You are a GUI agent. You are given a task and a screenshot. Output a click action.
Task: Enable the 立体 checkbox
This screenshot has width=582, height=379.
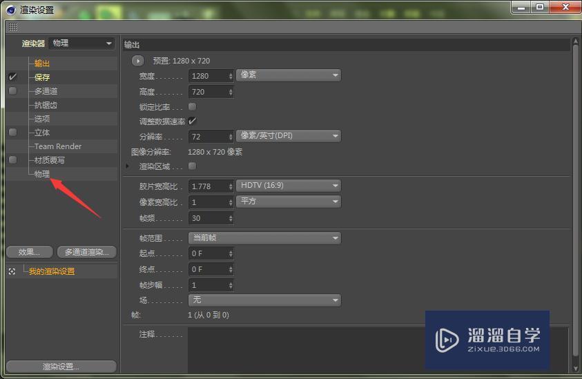coord(12,132)
